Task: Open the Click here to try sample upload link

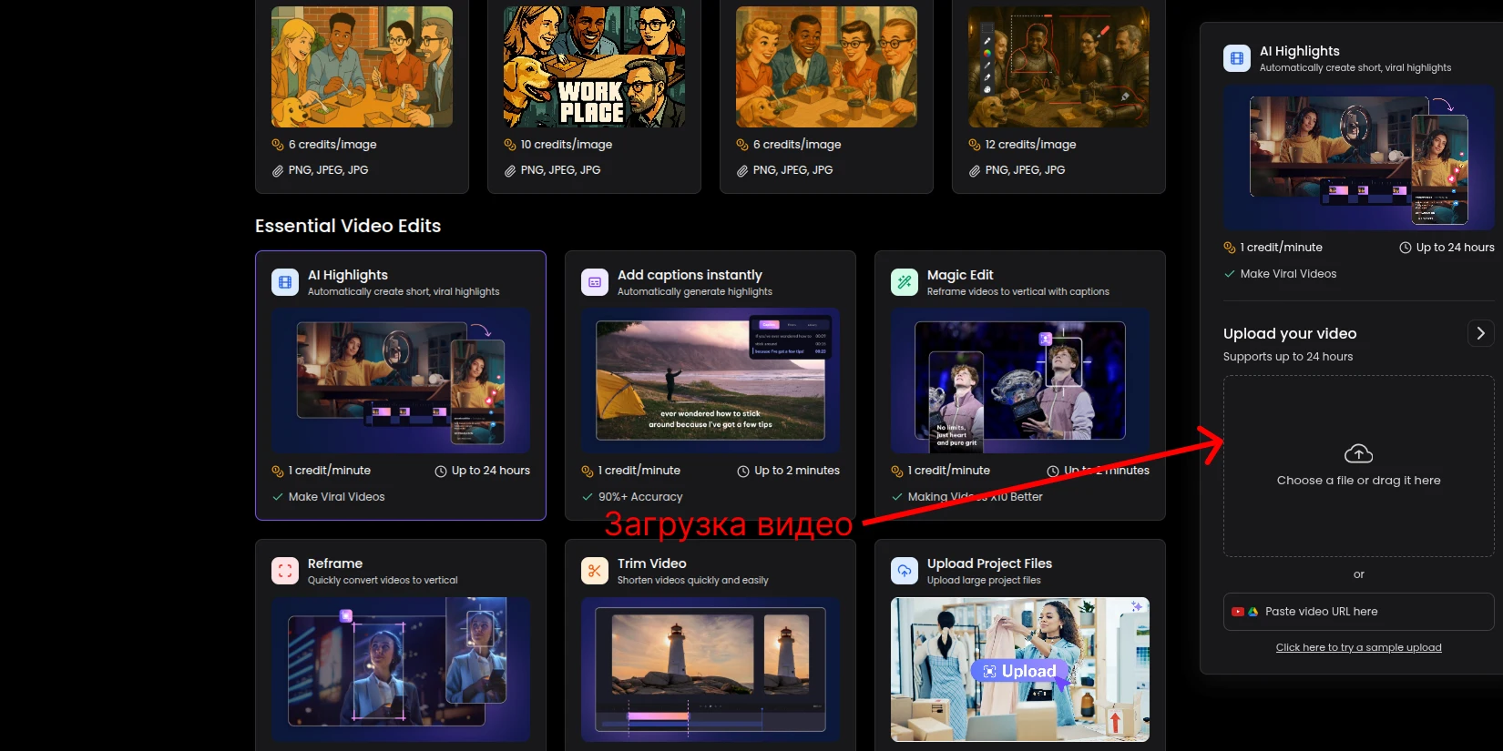Action: coord(1358,647)
